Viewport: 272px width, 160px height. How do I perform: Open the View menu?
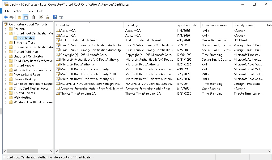point(30,11)
